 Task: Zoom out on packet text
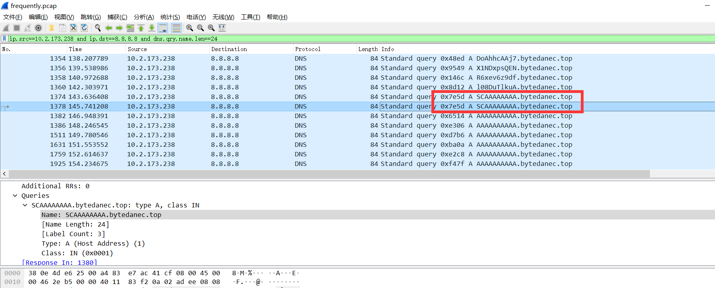click(201, 28)
